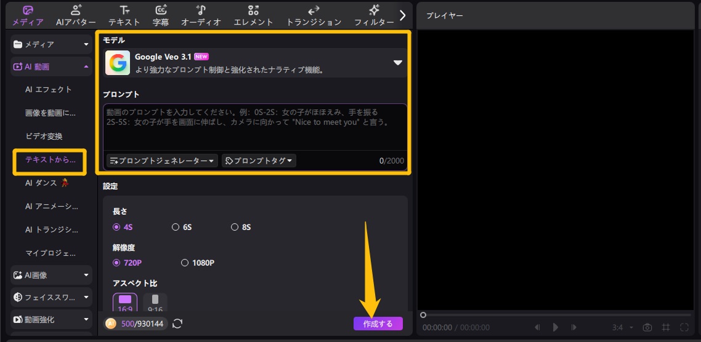Select the 9:16 aspect ratio

pos(155,303)
